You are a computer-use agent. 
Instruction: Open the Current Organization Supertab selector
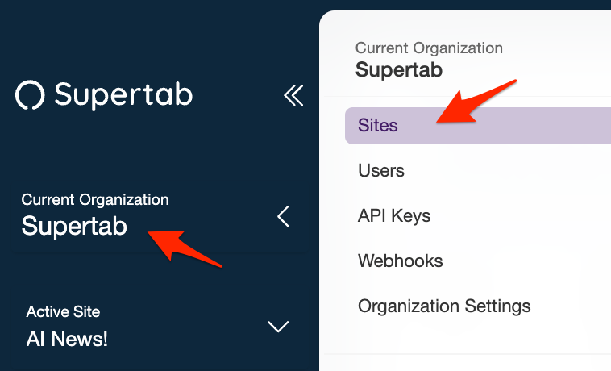(x=160, y=216)
